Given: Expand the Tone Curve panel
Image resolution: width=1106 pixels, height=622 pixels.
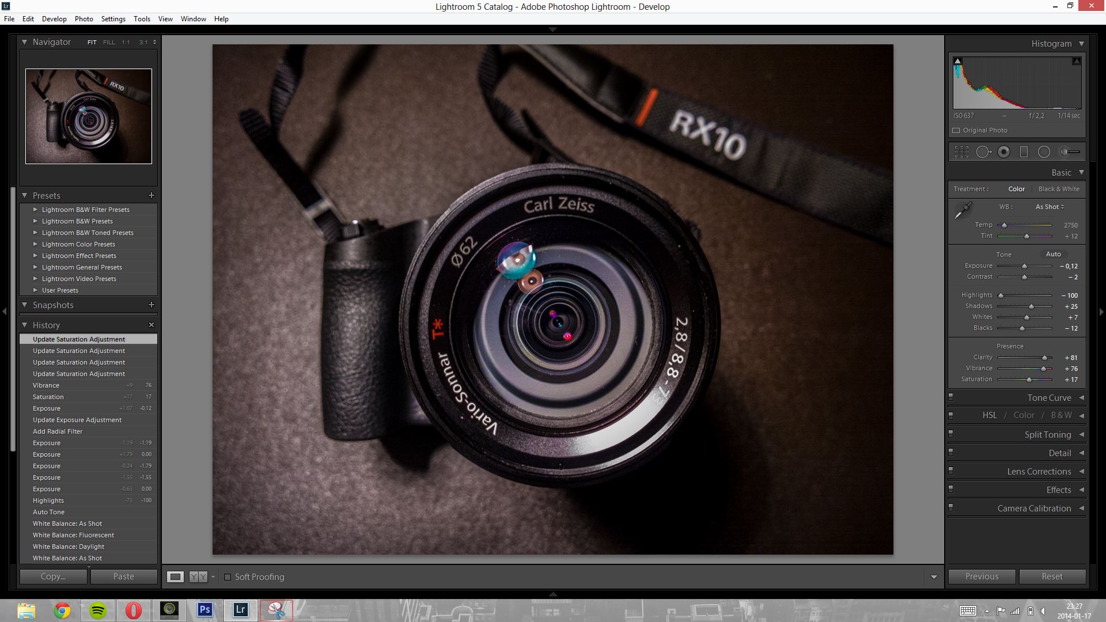Looking at the screenshot, I should pyautogui.click(x=1081, y=397).
